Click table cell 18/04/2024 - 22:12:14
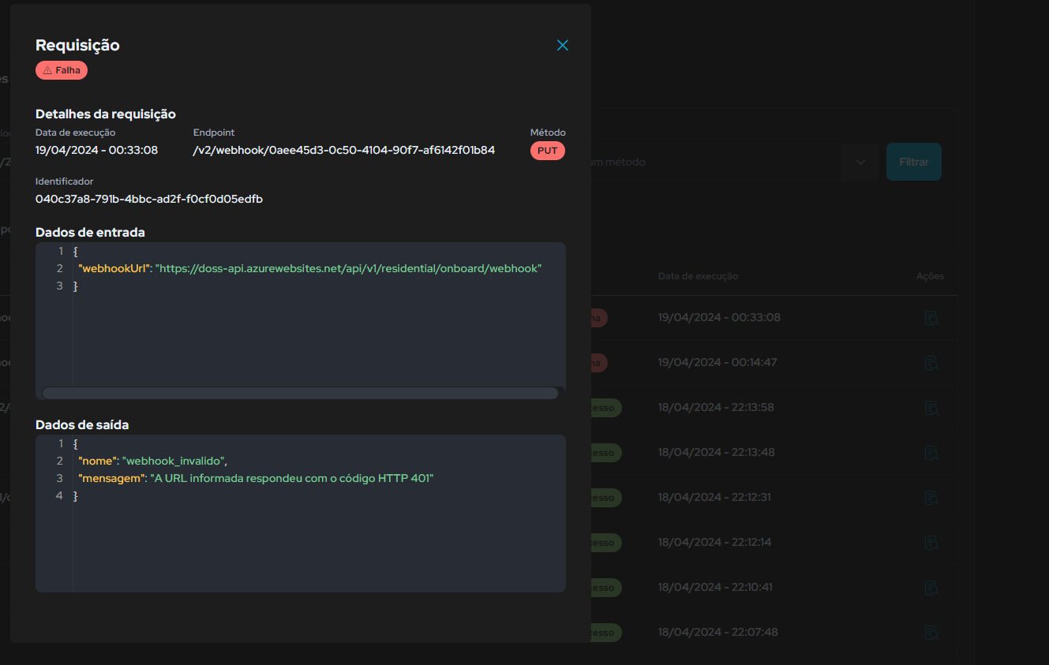 714,543
